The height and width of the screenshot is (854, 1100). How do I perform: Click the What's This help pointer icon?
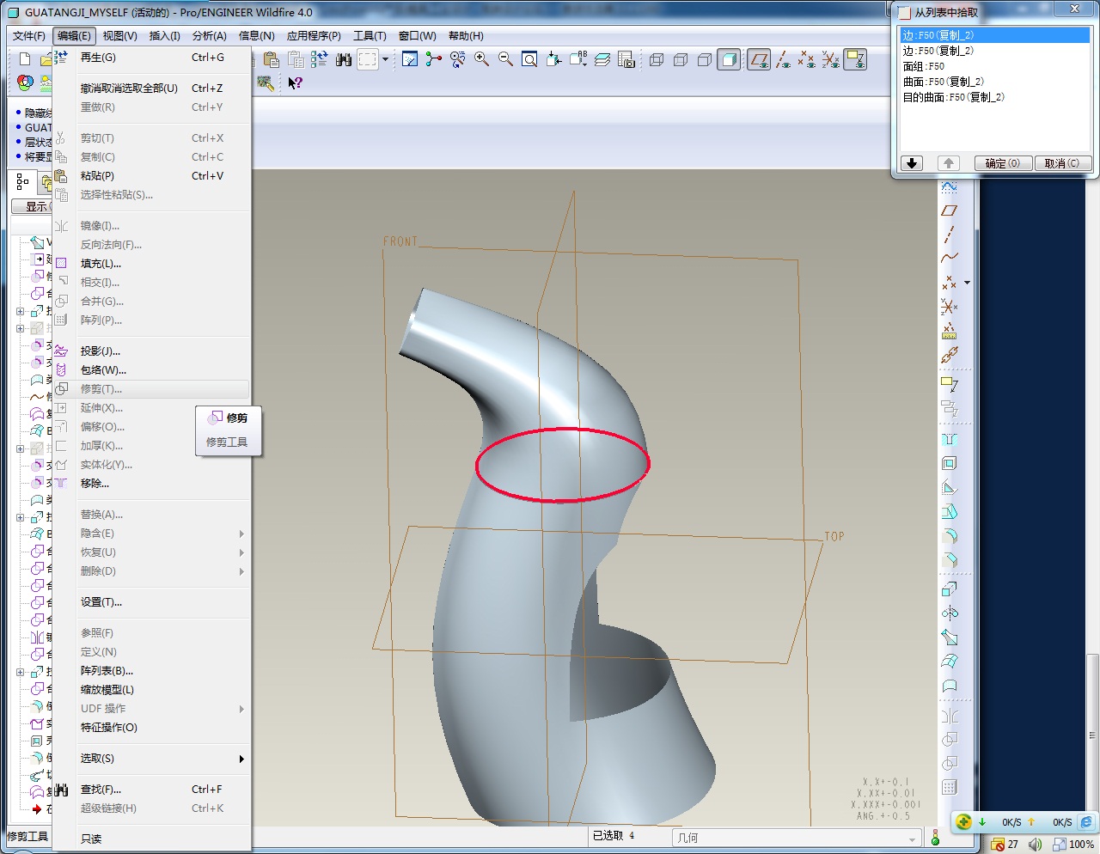[x=295, y=83]
